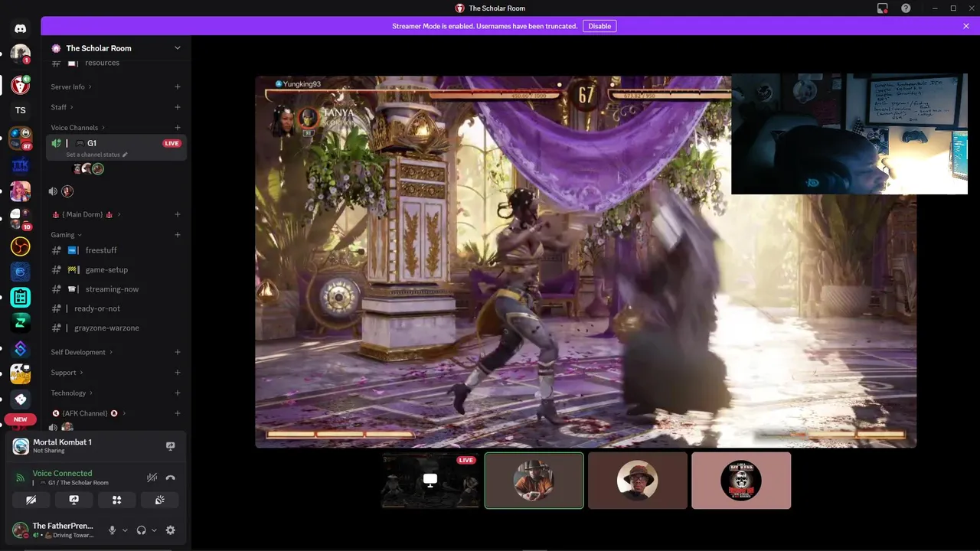
Task: Create channel in Self Development category
Action: (178, 352)
